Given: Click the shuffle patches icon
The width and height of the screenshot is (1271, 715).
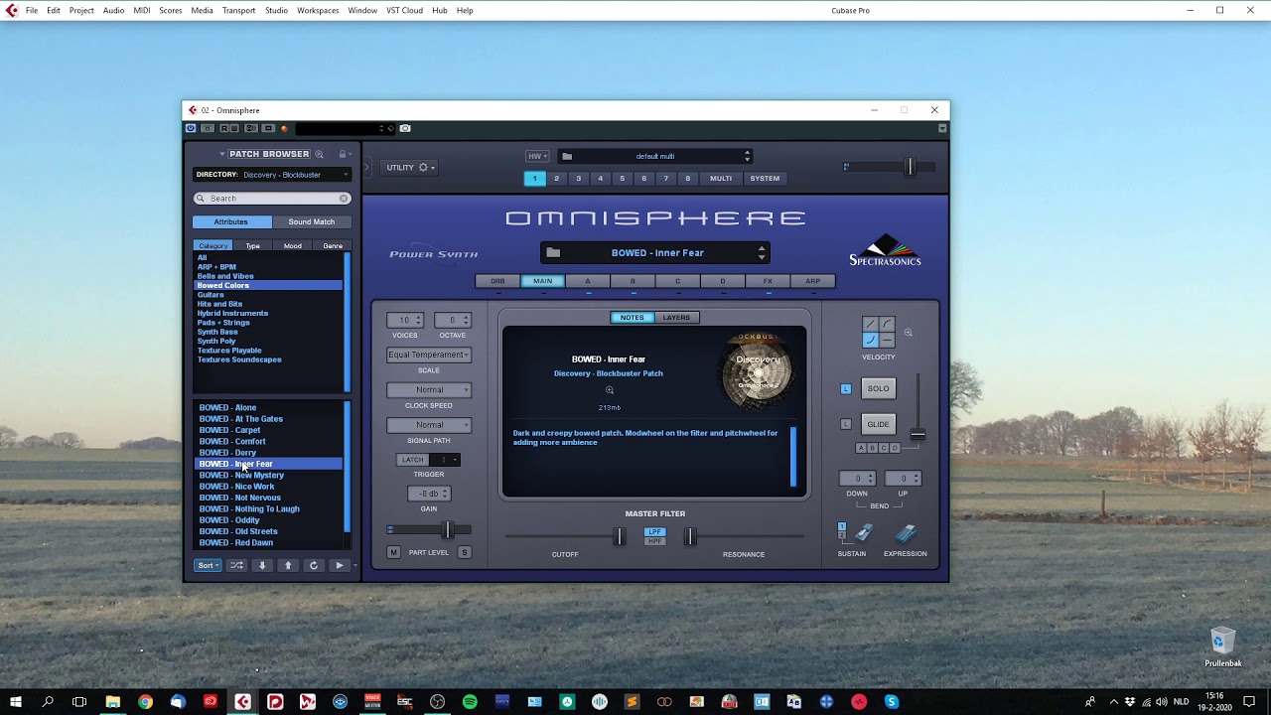Looking at the screenshot, I should coord(236,566).
